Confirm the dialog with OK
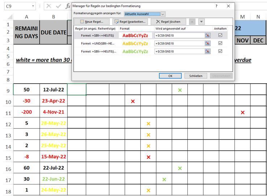Viewport: 267px width, 196px height. [170, 76]
